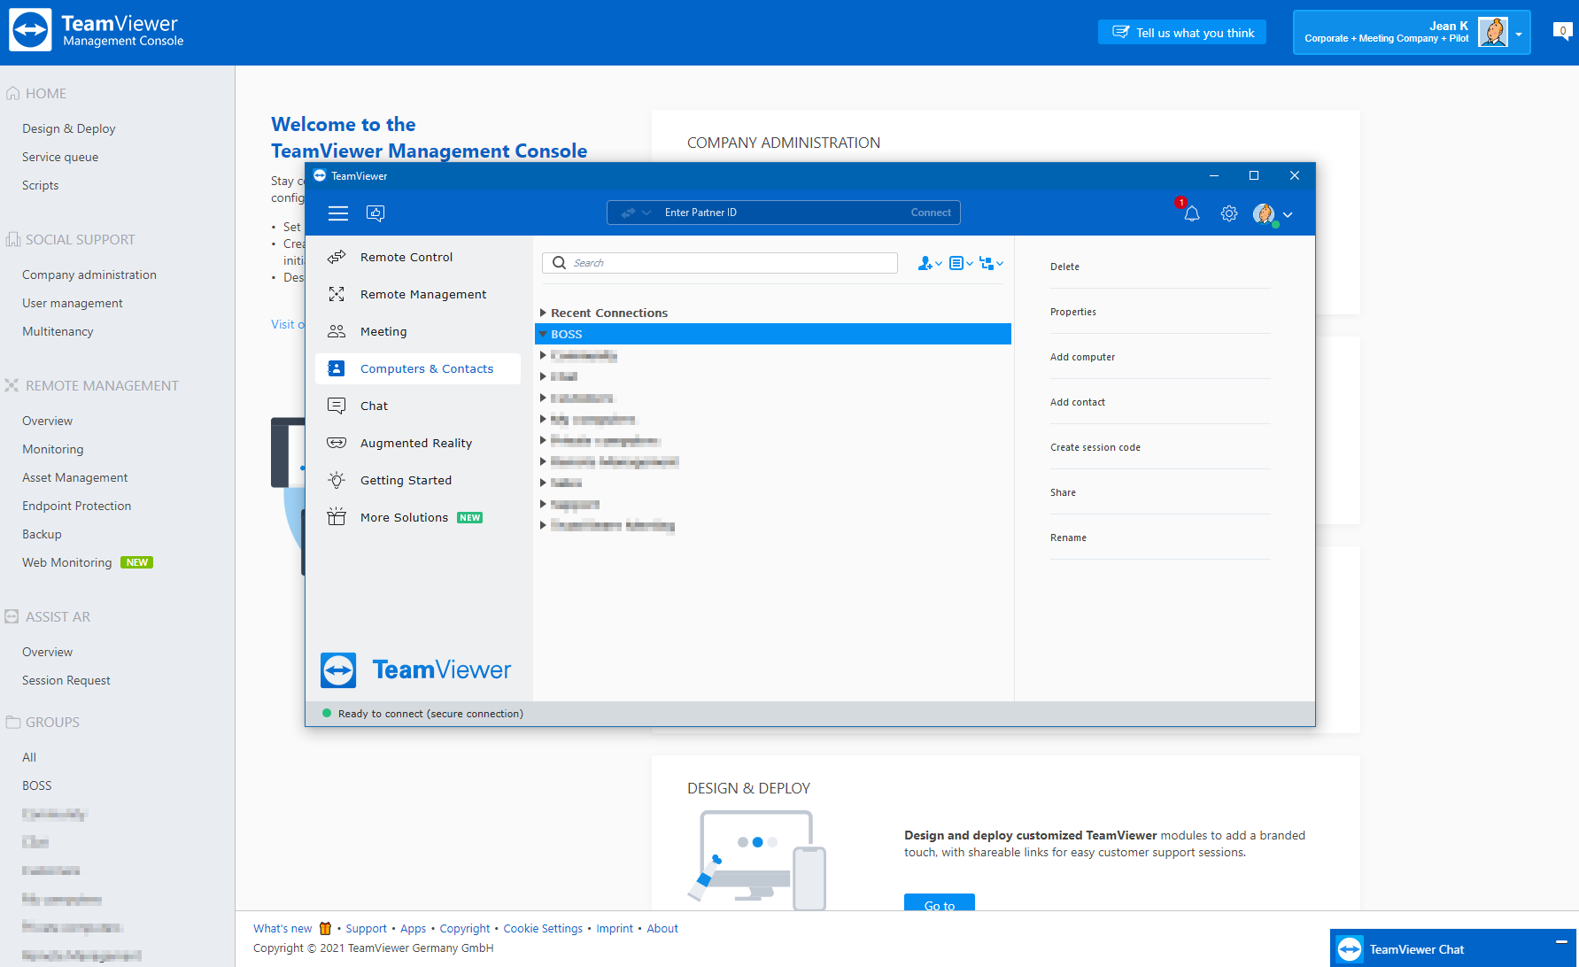Select Rename in the context menu
The width and height of the screenshot is (1579, 967).
[x=1069, y=538]
